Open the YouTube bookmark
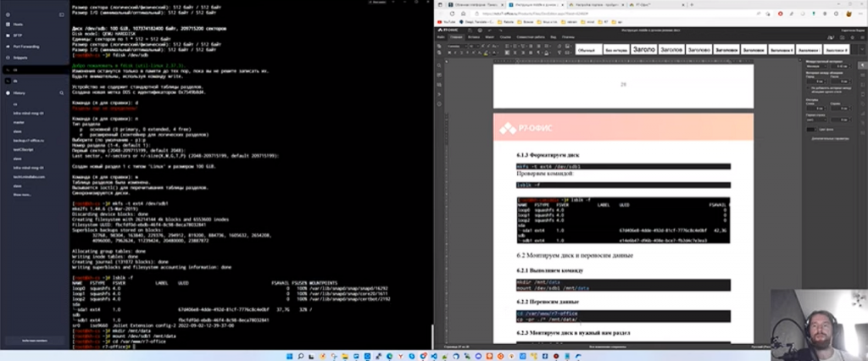Image resolution: width=868 pixels, height=361 pixels. tap(446, 21)
